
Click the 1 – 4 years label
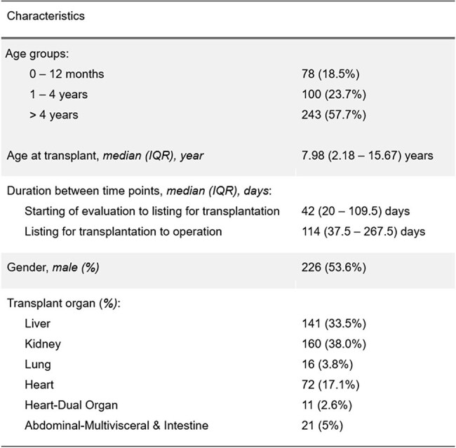pos(58,95)
